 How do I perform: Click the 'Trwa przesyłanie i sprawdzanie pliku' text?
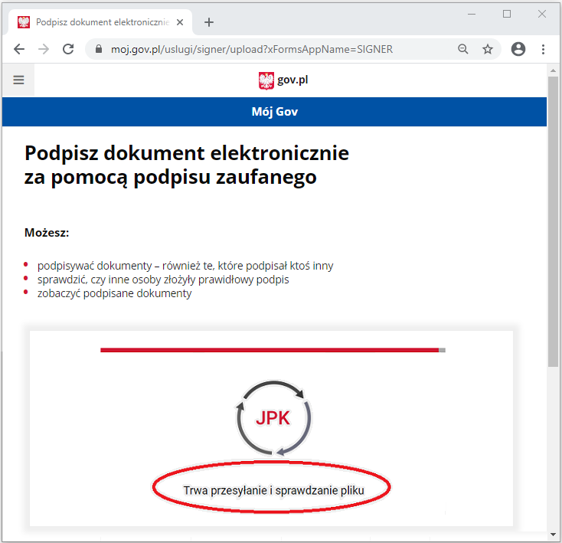(x=273, y=490)
